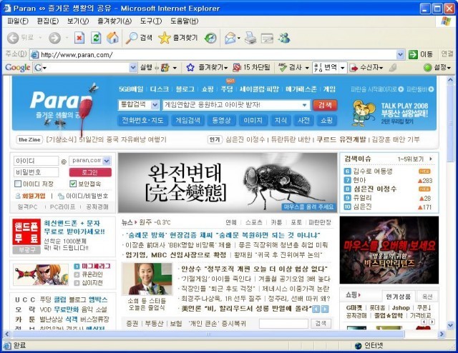Click the Edit page toolbar icon

pos(267,38)
